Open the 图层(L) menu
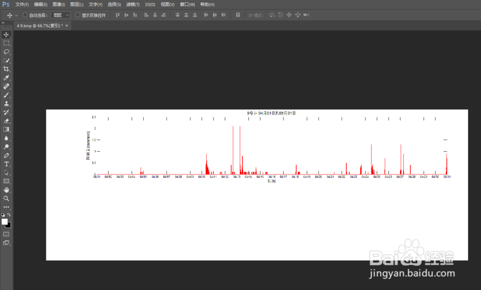The width and height of the screenshot is (481, 290). [x=76, y=5]
